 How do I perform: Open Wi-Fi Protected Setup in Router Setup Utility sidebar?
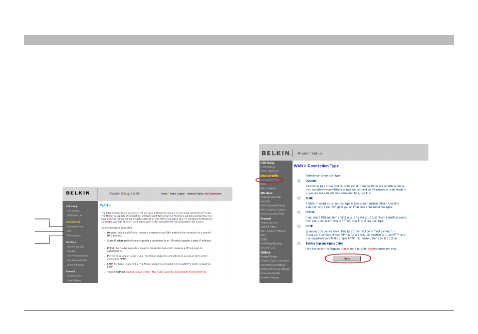pyautogui.click(x=78, y=256)
